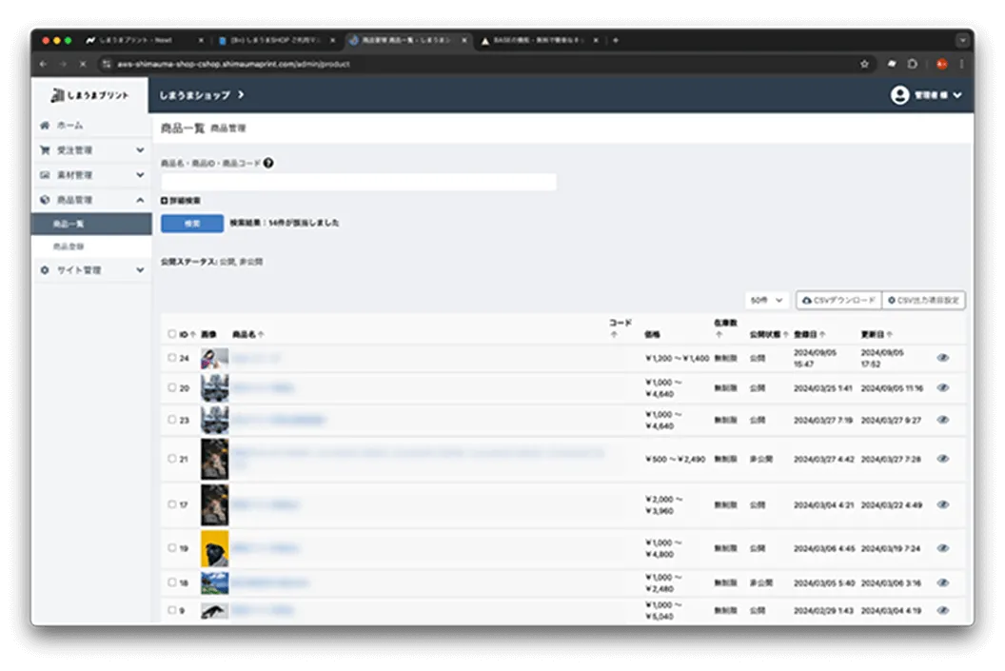Select the checkbox for product ID 21
The image size is (1005, 671).
click(171, 458)
